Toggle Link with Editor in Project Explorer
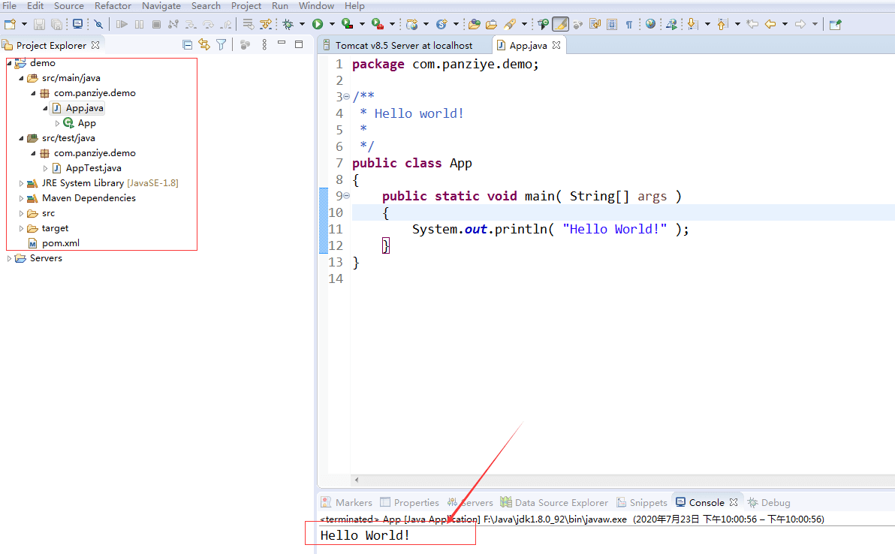The width and height of the screenshot is (895, 554). click(204, 44)
